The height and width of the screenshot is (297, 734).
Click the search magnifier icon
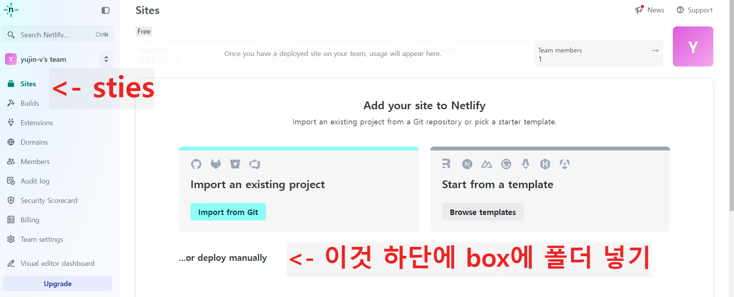point(11,35)
